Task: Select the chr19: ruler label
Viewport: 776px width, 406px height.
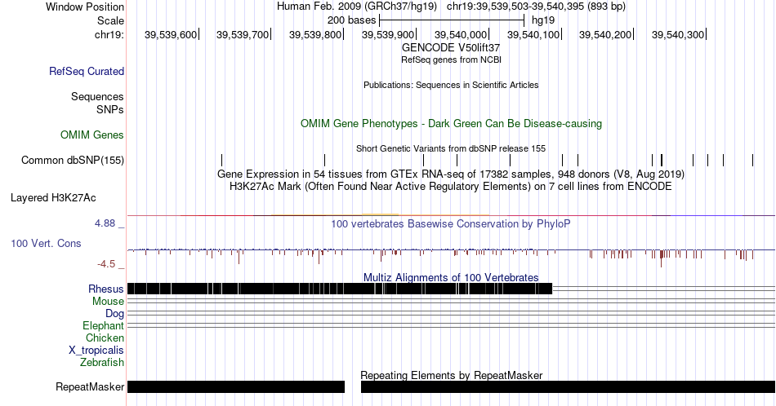Action: tap(109, 34)
